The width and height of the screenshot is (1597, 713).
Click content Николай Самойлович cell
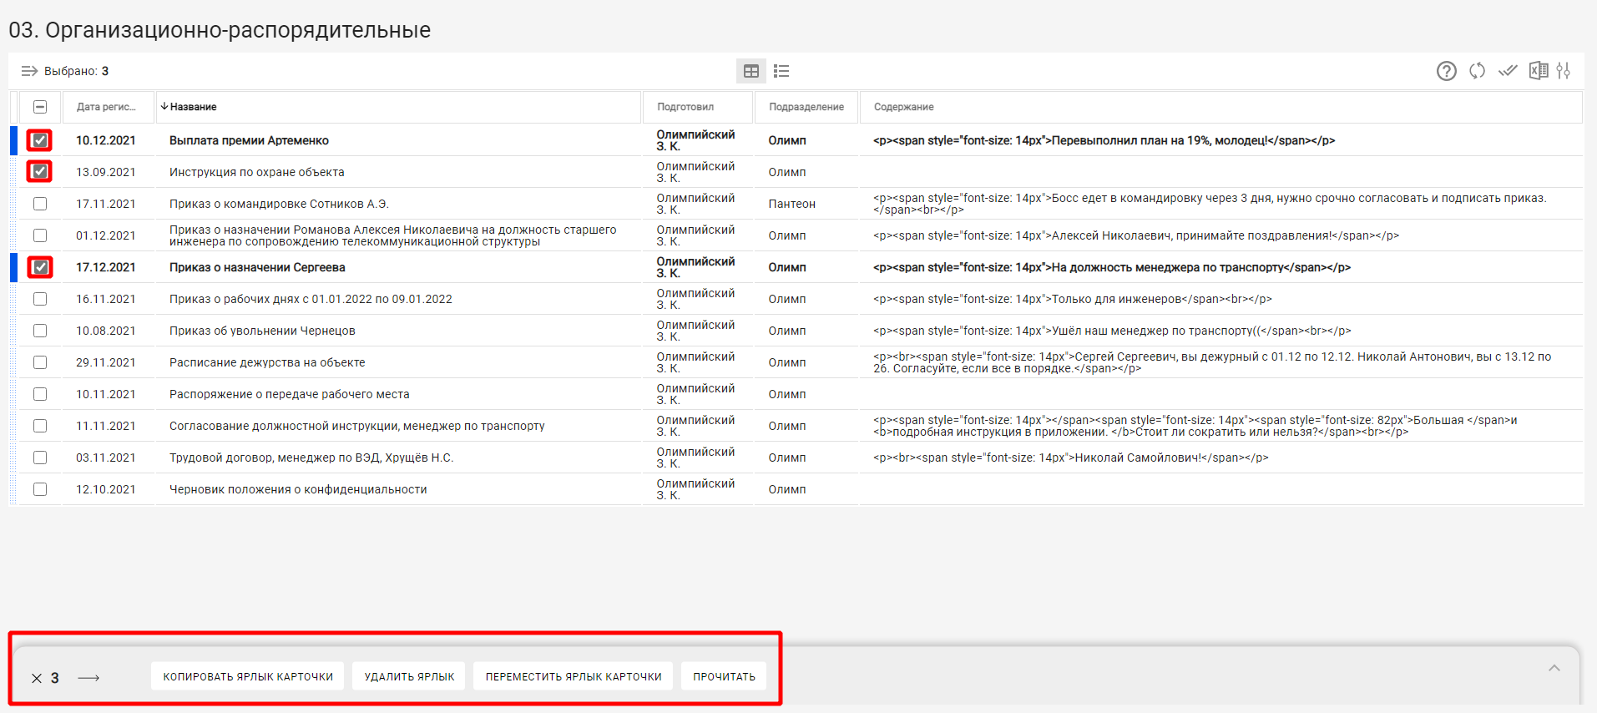pyautogui.click(x=1071, y=458)
